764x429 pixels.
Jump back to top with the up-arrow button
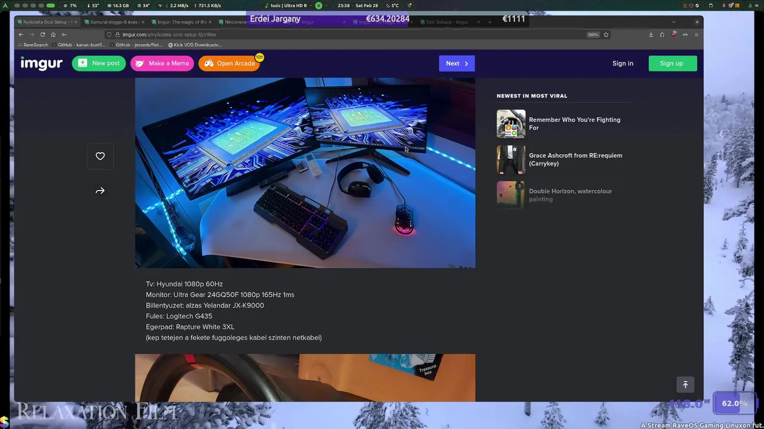tap(685, 385)
